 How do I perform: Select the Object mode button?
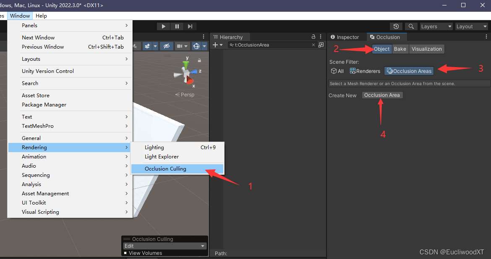click(x=382, y=49)
